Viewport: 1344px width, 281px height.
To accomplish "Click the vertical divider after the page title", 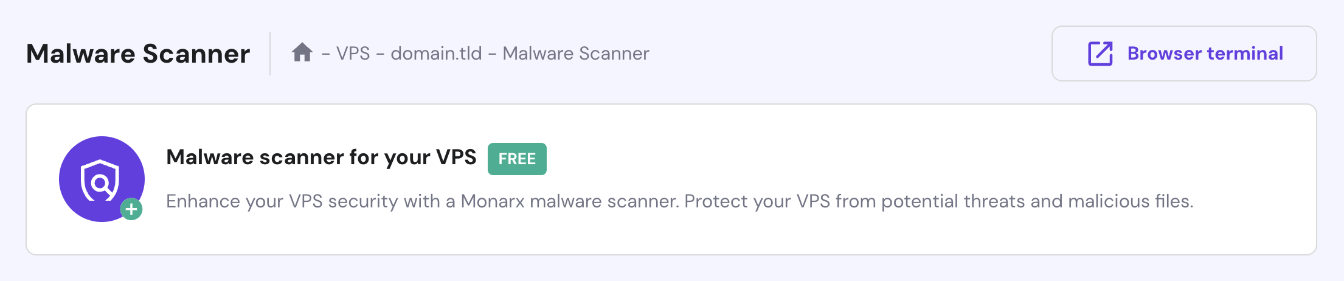I will [270, 54].
